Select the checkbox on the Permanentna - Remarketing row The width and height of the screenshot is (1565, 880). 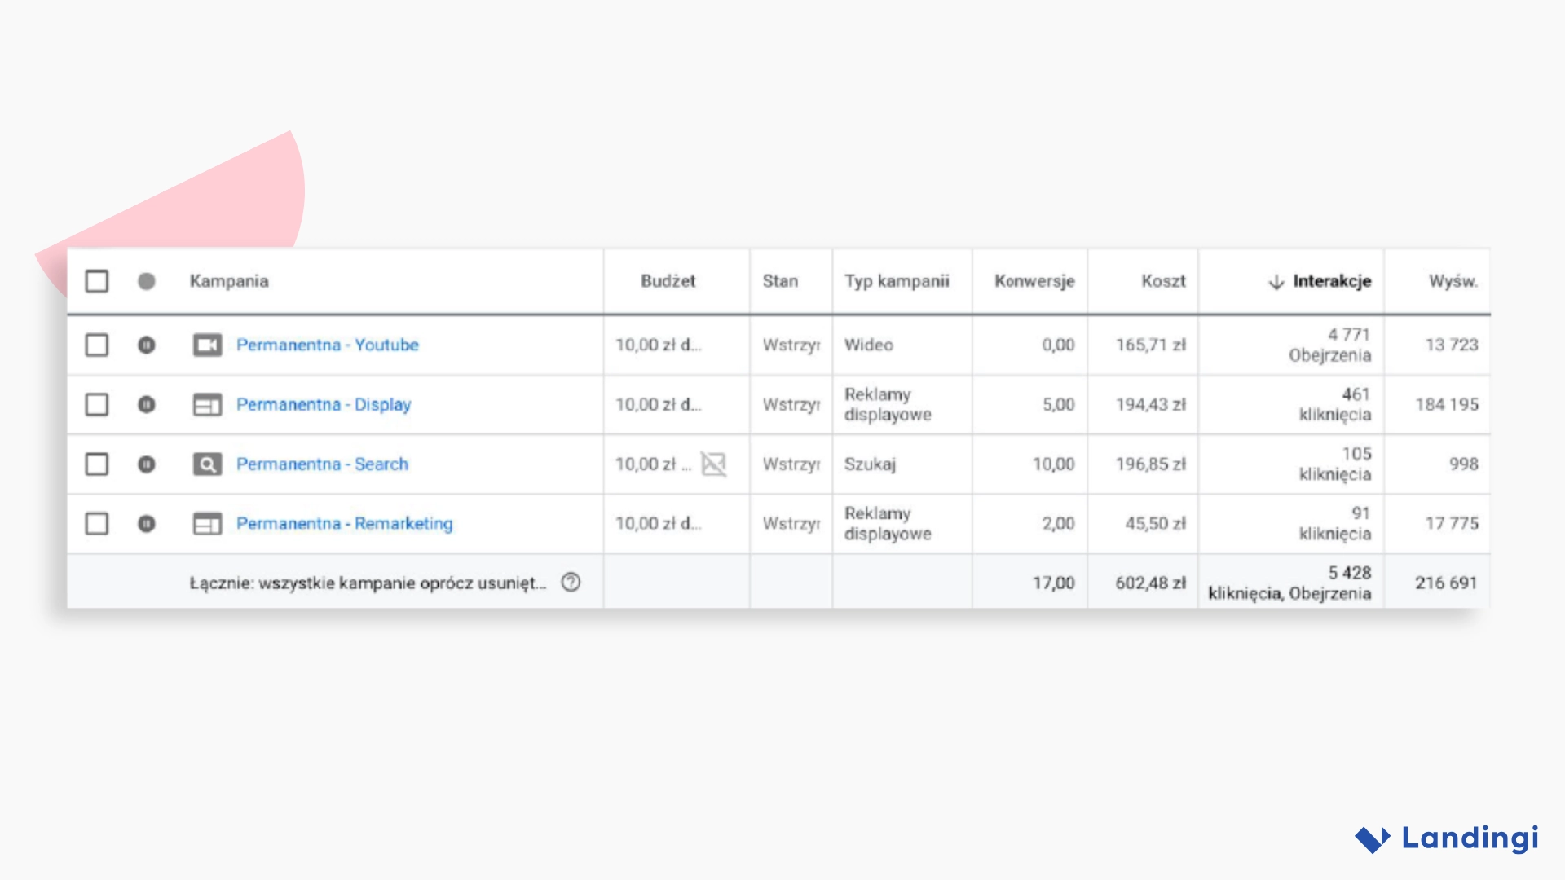pos(96,524)
